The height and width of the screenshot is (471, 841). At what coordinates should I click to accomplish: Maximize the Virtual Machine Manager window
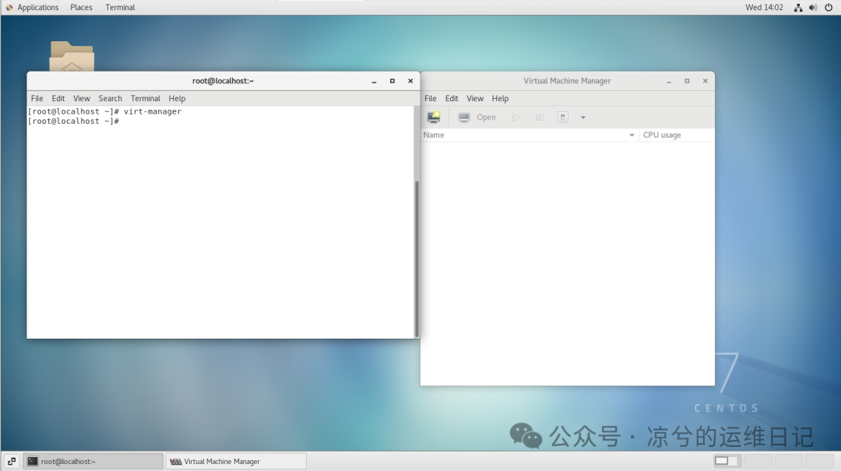pos(687,81)
